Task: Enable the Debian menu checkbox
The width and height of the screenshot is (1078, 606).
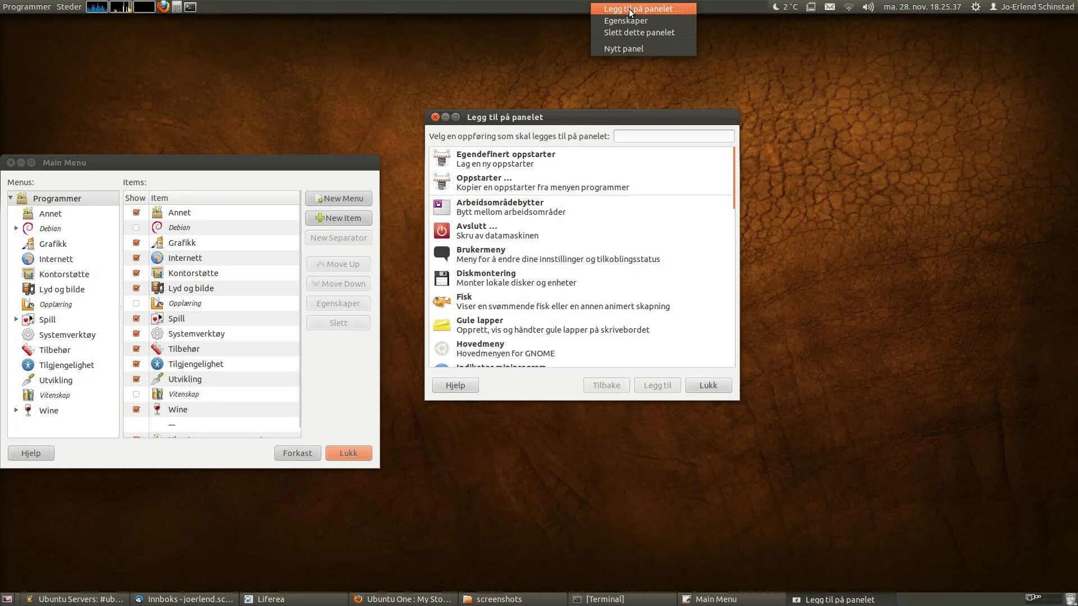Action: pyautogui.click(x=136, y=228)
